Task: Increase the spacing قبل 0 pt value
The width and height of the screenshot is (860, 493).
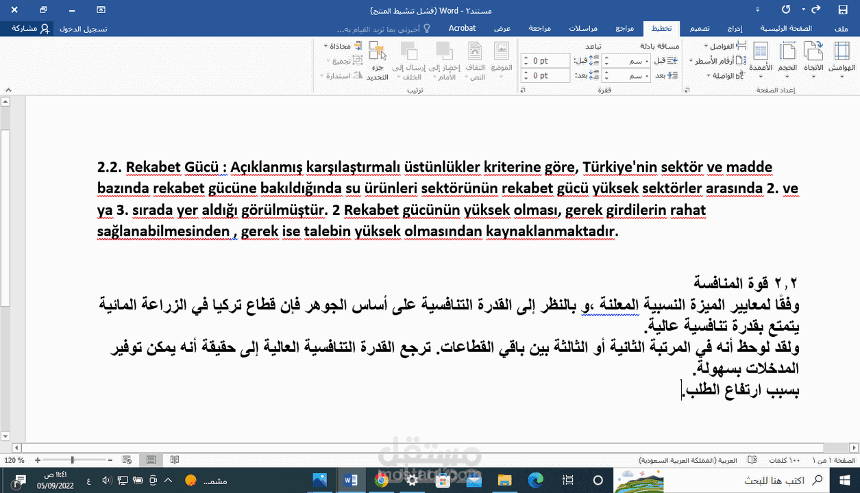Action: [x=526, y=58]
